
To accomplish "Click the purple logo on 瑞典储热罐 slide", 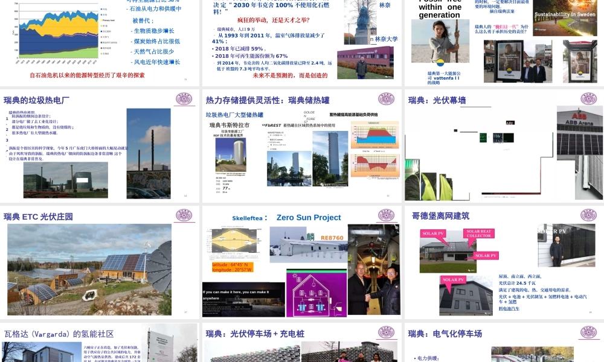I will point(387,99).
